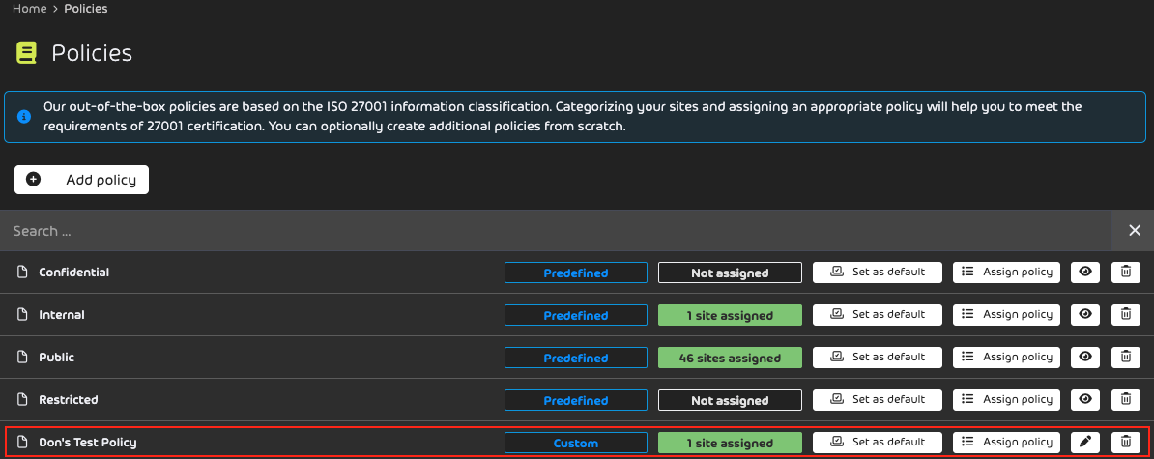Click the Predefined badge on Confidential row

[575, 273]
